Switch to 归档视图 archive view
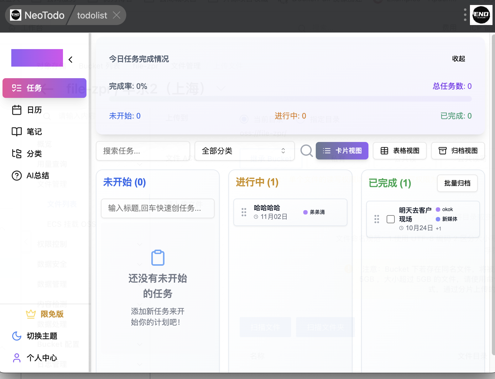495x379 pixels. (458, 151)
